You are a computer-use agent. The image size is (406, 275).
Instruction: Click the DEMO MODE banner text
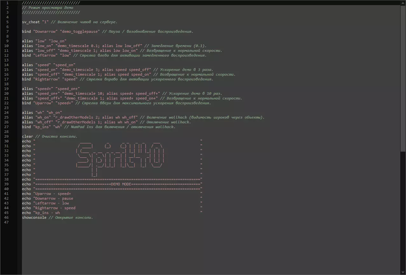pyautogui.click(x=121, y=184)
